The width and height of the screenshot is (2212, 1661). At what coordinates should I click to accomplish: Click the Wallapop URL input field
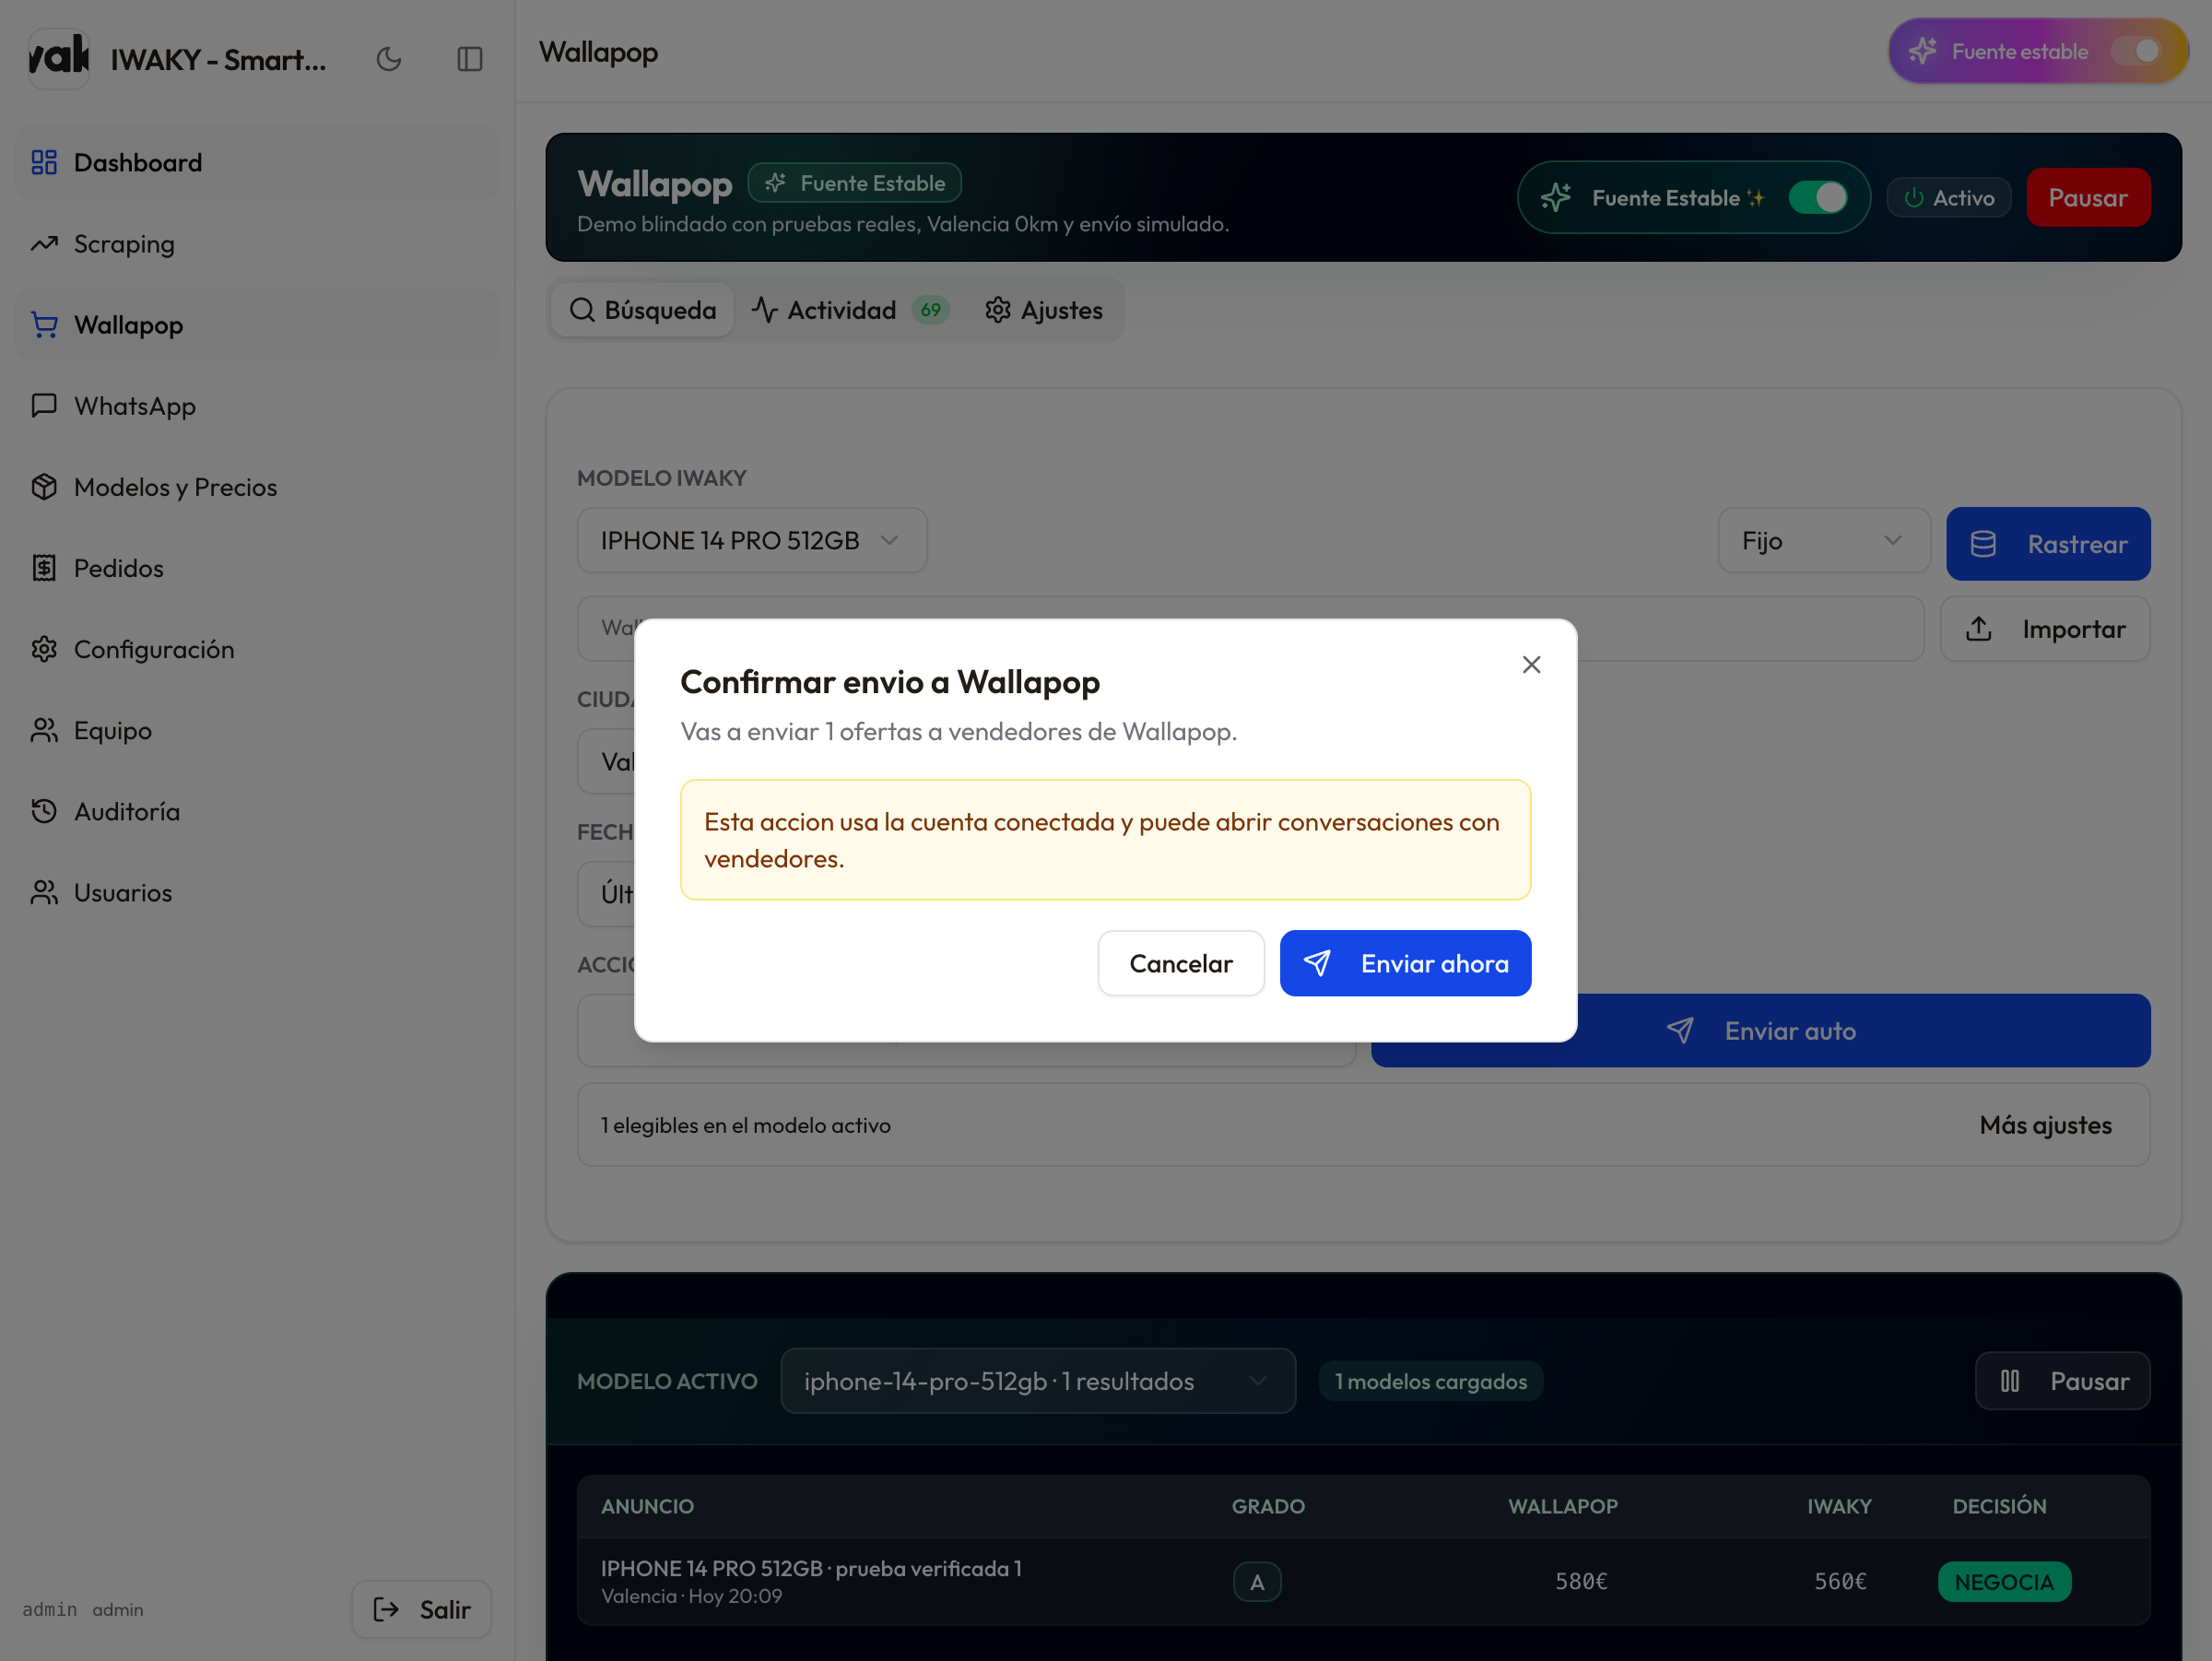(1250, 628)
